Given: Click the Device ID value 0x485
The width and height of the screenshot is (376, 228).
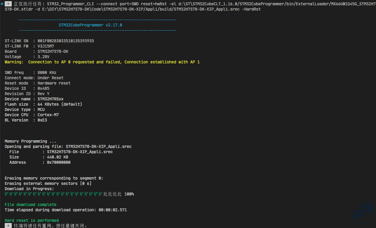Looking at the screenshot, I should (43, 88).
